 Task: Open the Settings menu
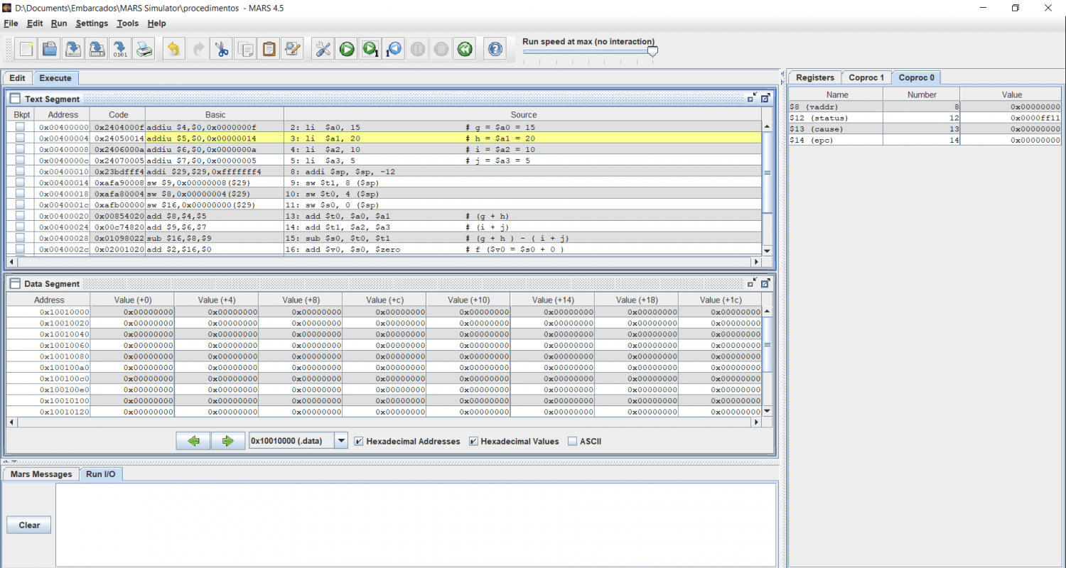pyautogui.click(x=92, y=23)
